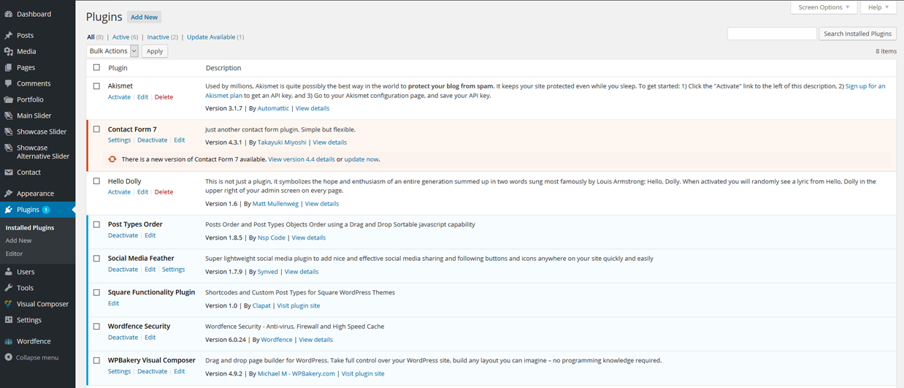View version 4.4 details link
Screen dimensions: 904x388
[302, 159]
